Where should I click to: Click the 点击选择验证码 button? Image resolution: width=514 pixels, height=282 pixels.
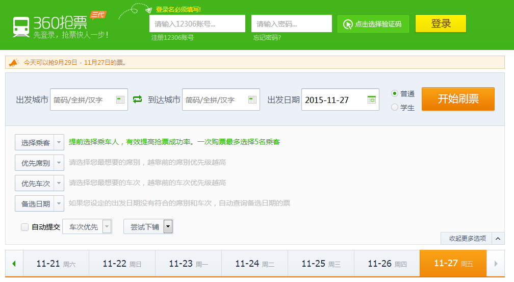click(373, 24)
